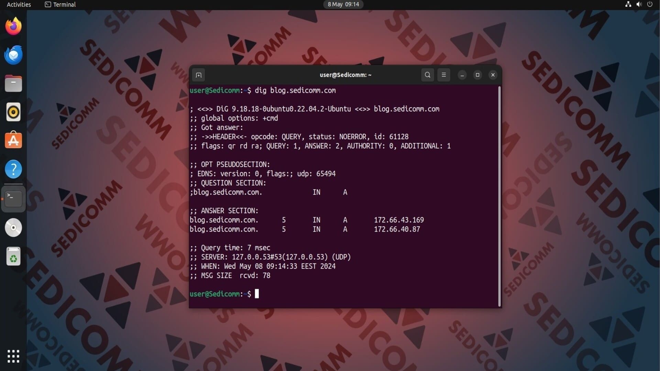Click the search icon in terminal window
660x371 pixels.
point(427,75)
